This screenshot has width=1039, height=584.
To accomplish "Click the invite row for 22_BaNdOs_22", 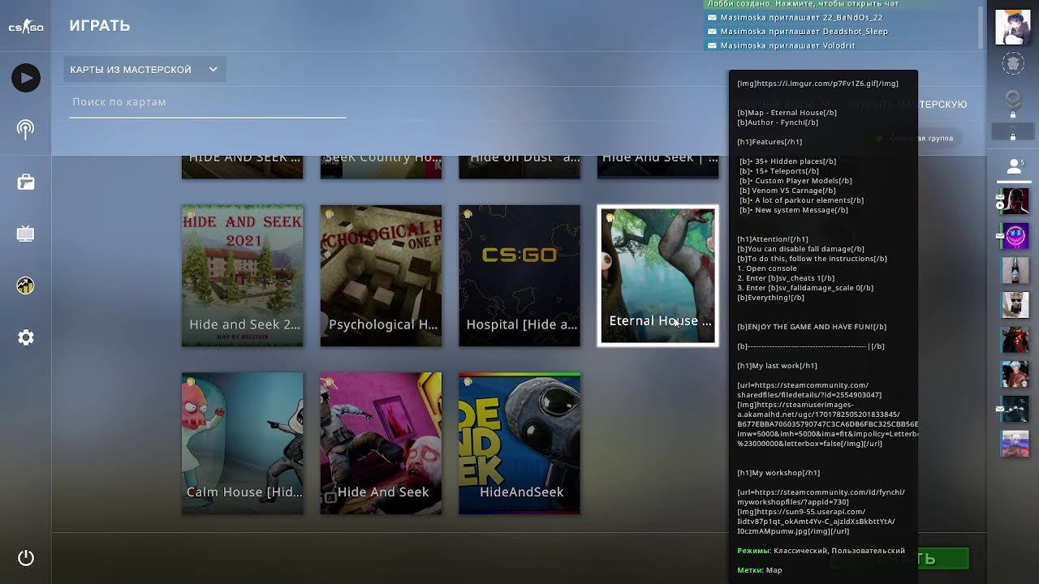I will click(x=840, y=17).
